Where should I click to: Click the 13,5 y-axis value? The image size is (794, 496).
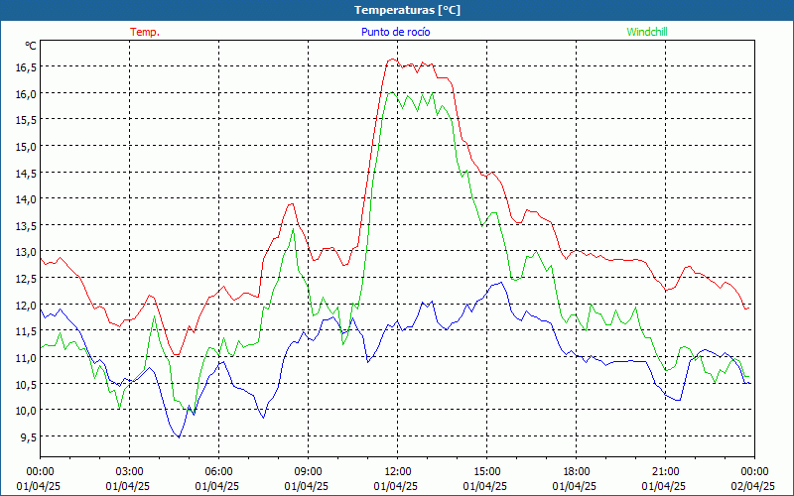[x=26, y=225]
